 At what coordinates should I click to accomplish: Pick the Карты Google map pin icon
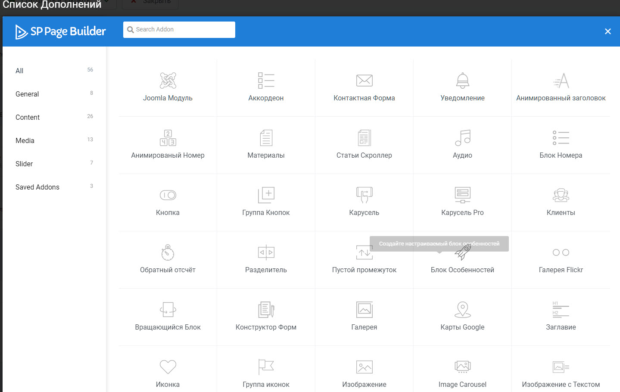pyautogui.click(x=462, y=309)
